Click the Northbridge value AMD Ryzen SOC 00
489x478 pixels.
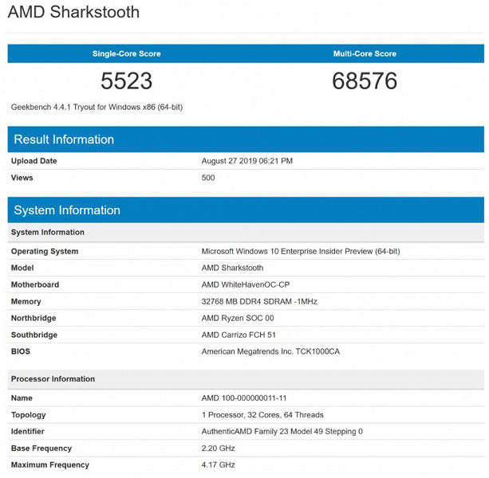click(x=238, y=319)
